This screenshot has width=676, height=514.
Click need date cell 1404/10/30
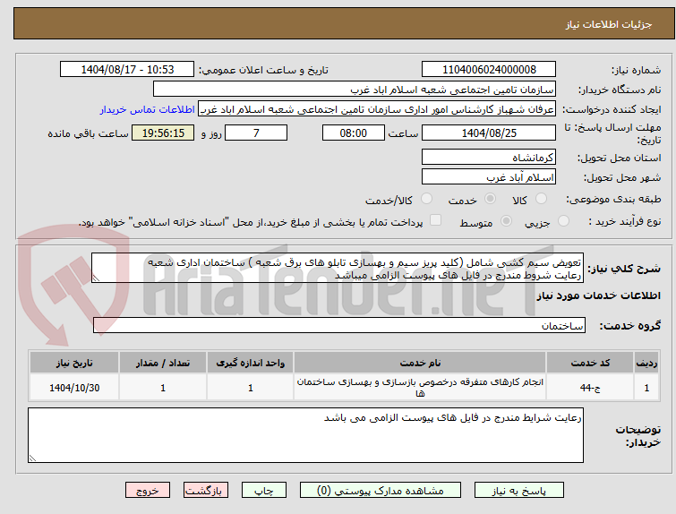point(74,388)
